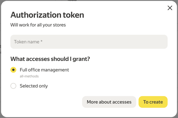Click the empty circle beside Selected only
The width and height of the screenshot is (178, 118).
(13, 86)
